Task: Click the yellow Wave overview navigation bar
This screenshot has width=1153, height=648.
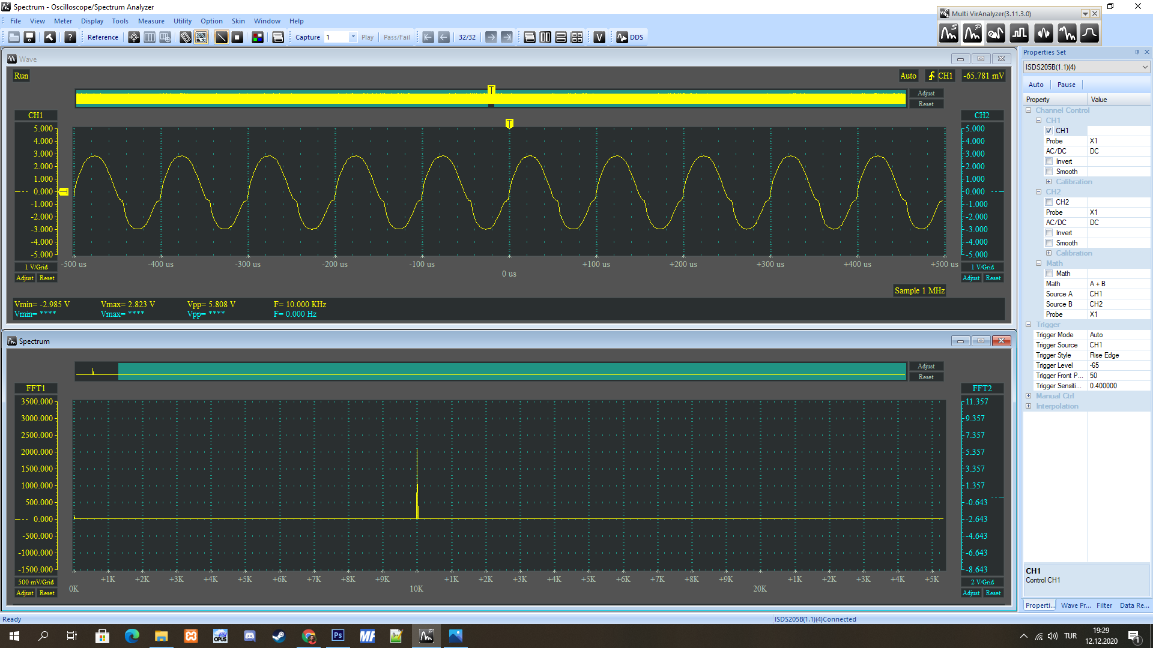Action: point(491,99)
